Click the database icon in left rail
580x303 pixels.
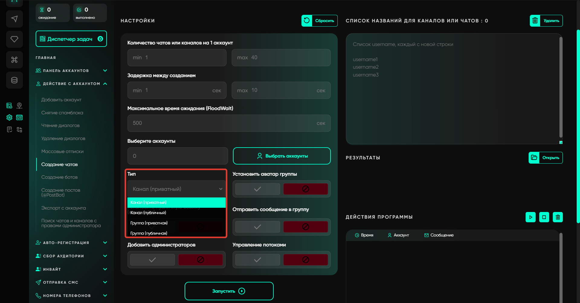pos(14,80)
